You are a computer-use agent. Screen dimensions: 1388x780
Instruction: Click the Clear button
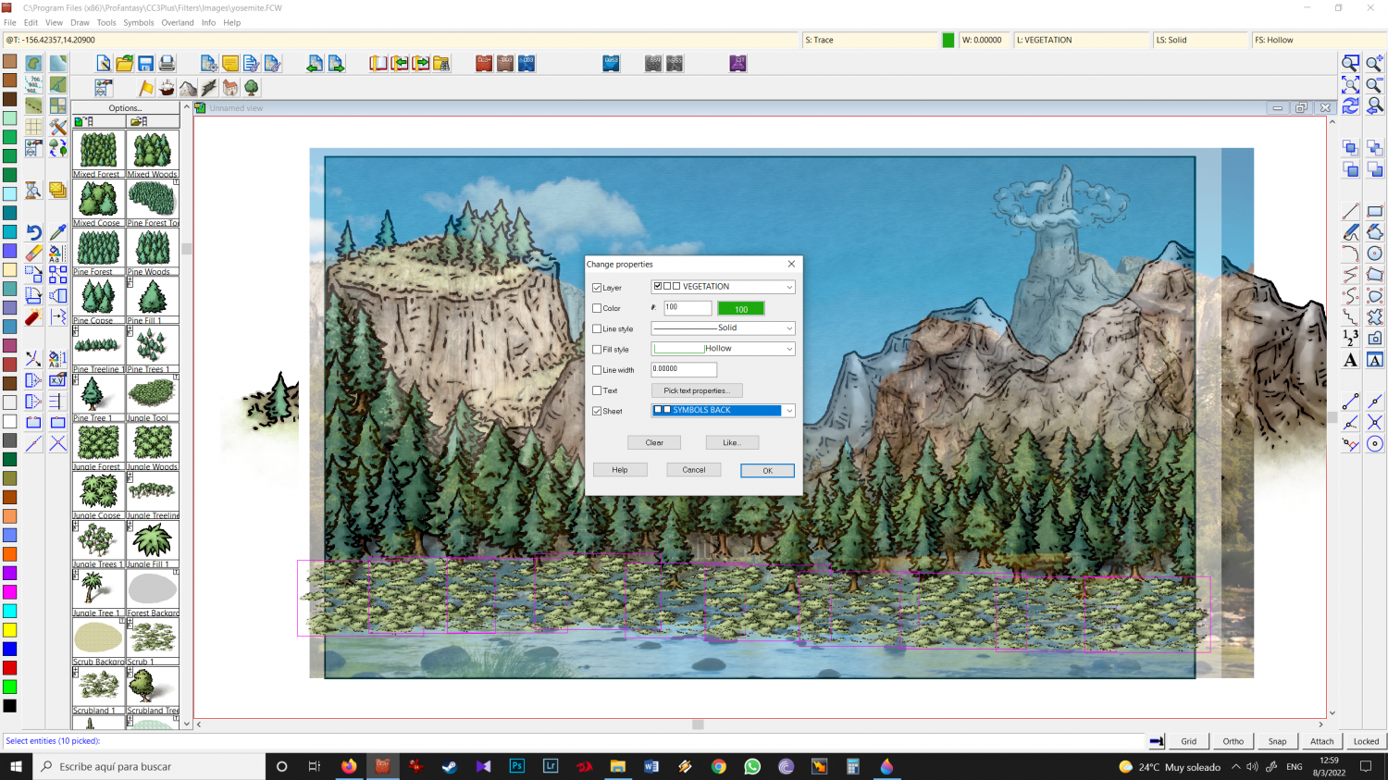pyautogui.click(x=654, y=442)
